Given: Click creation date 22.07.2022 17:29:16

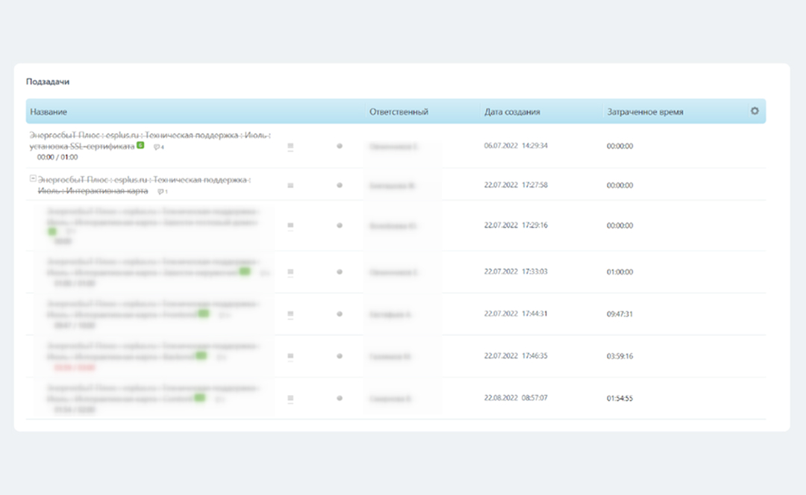Looking at the screenshot, I should (516, 225).
